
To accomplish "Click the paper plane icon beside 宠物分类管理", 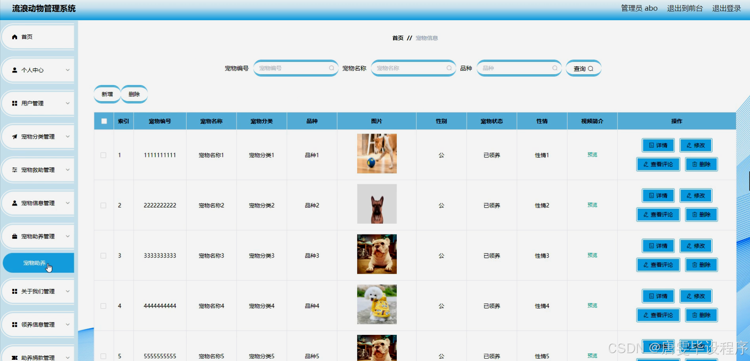I will click(15, 136).
